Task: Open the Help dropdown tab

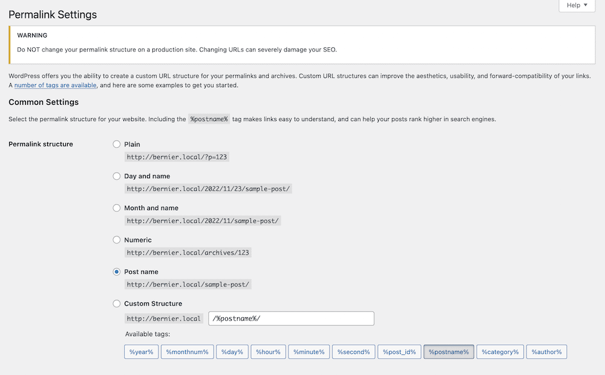Action: (577, 5)
